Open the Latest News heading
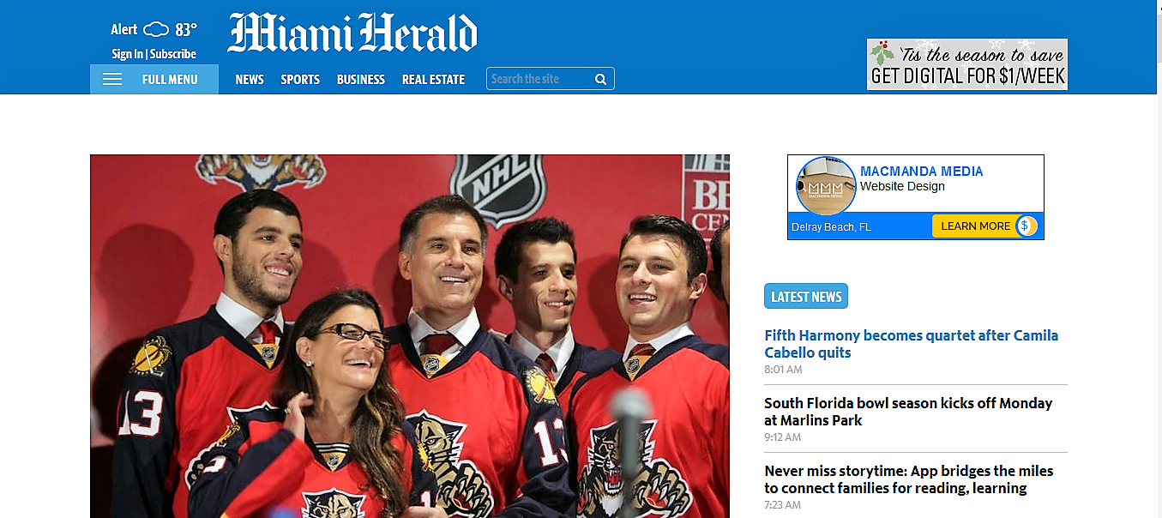Image resolution: width=1162 pixels, height=518 pixels. [x=806, y=297]
